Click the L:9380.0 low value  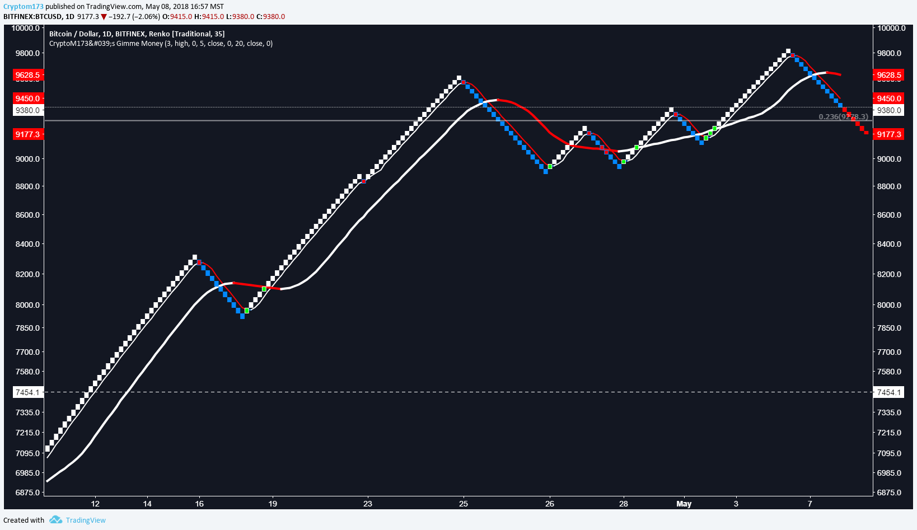coord(240,17)
